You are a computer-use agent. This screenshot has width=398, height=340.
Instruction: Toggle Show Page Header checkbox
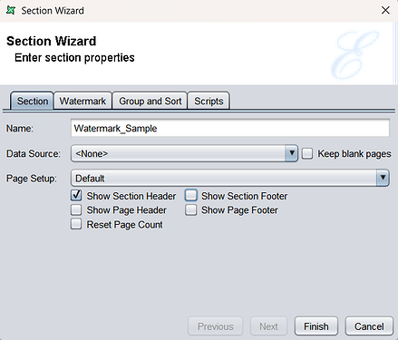pos(76,209)
